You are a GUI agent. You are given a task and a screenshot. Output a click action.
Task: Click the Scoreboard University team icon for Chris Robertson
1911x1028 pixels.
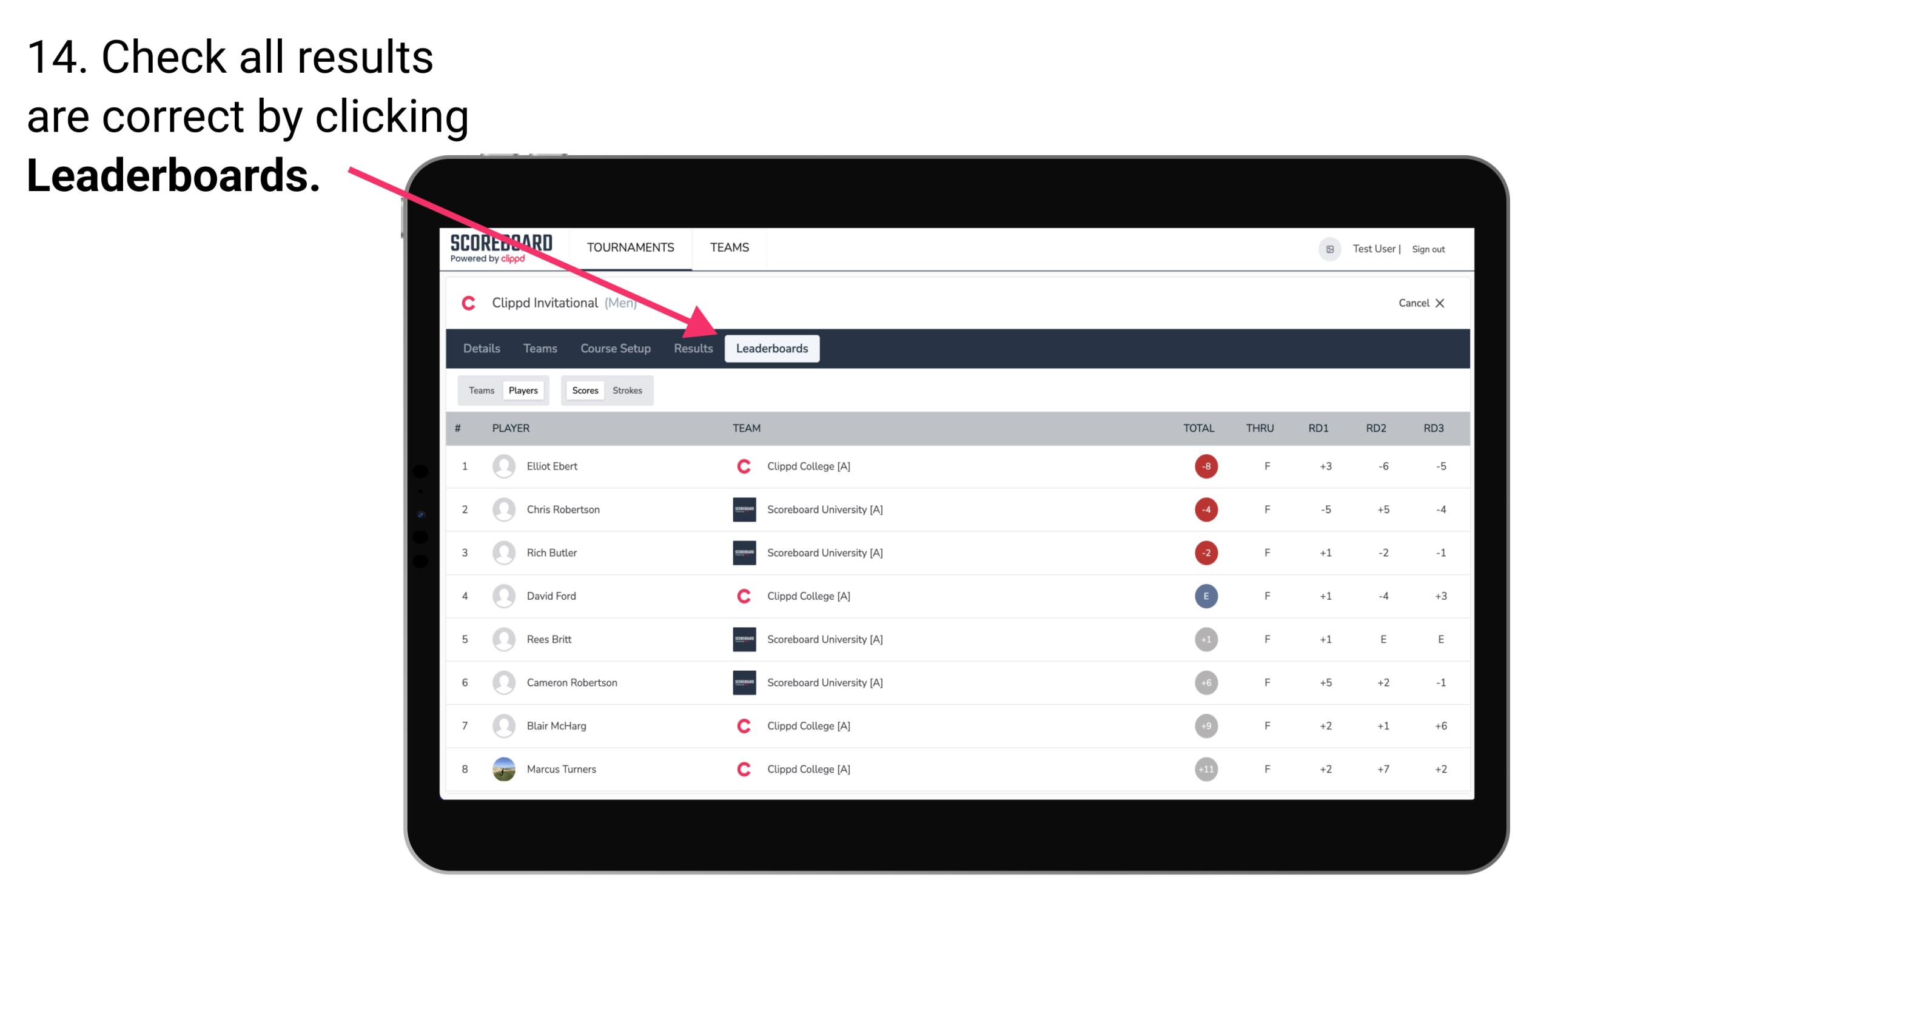(741, 509)
